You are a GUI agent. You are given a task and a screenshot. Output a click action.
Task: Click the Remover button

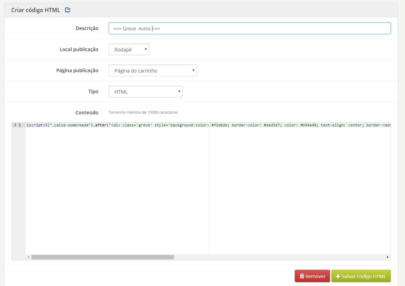click(312, 276)
